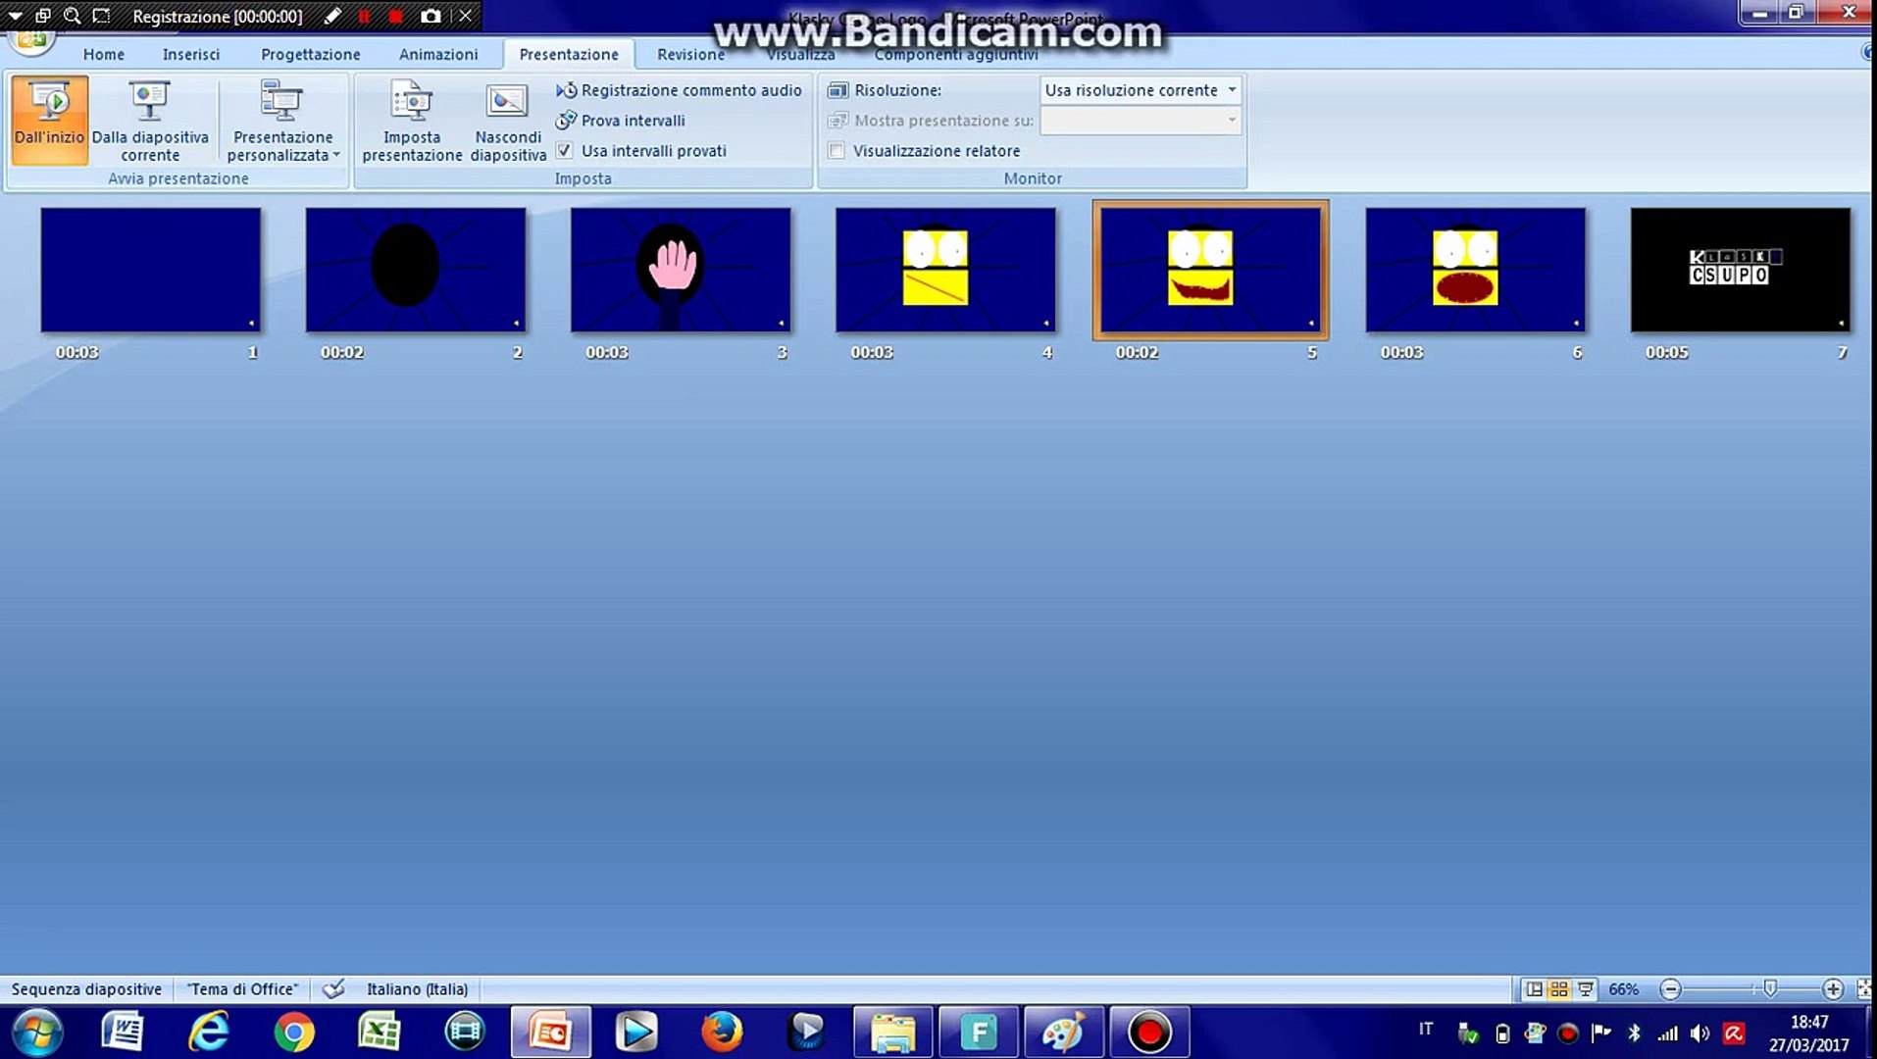The width and height of the screenshot is (1877, 1059).
Task: Click the Bluetooth tray icon
Action: [1634, 1034]
